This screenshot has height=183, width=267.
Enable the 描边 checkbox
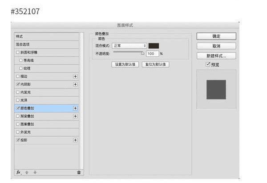point(18,76)
